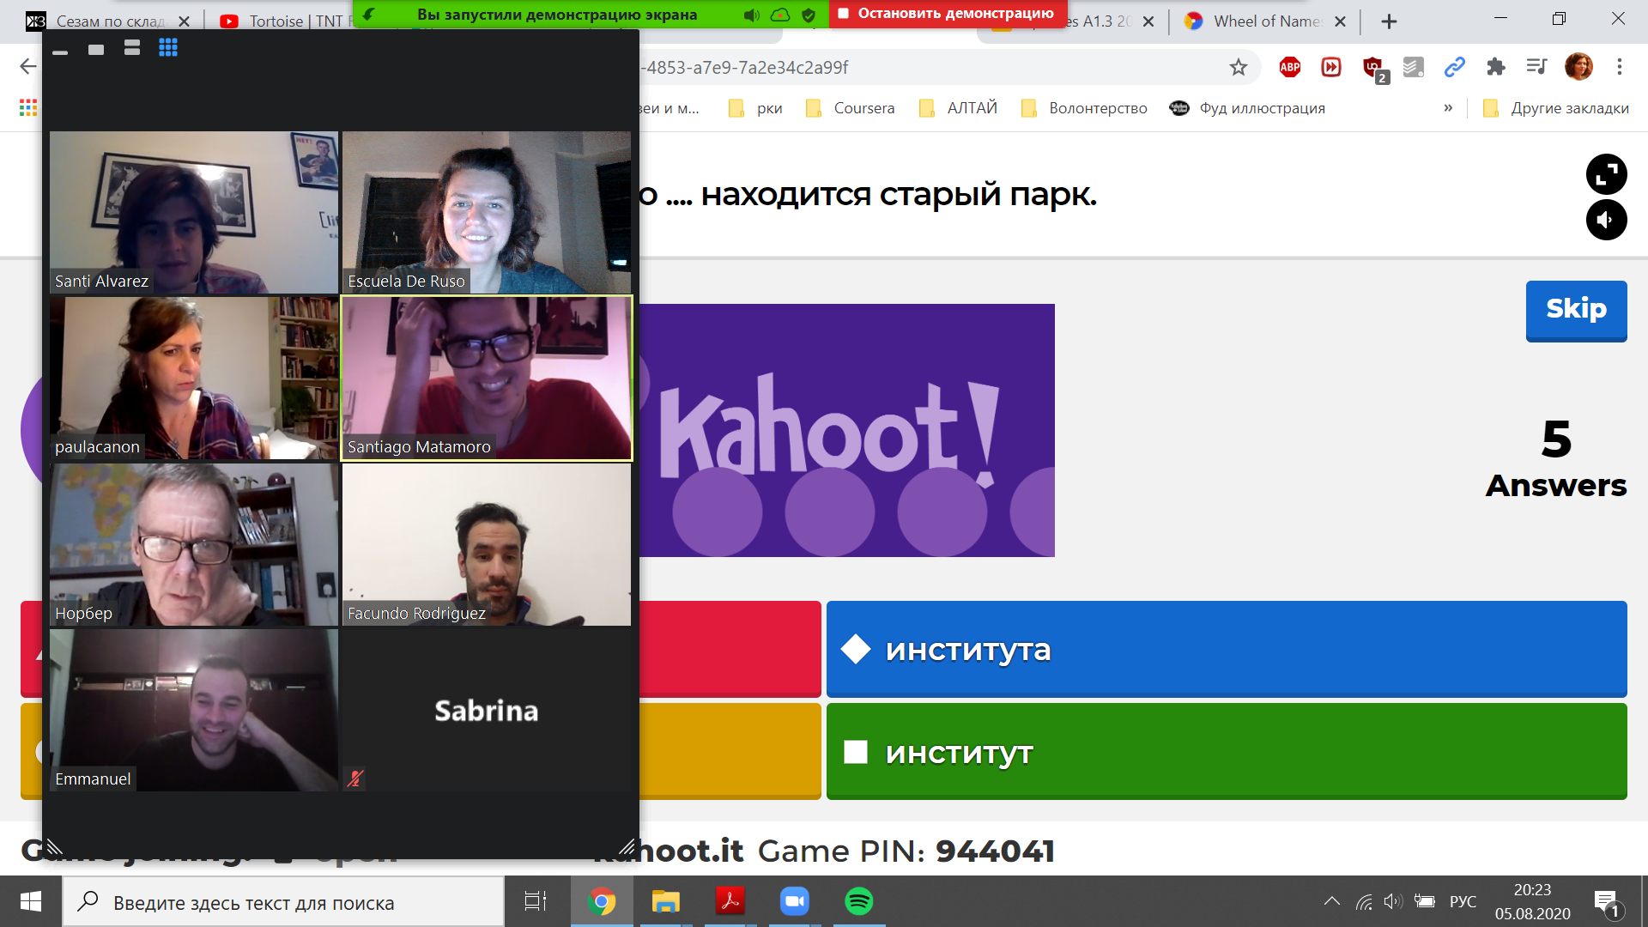This screenshot has width=1648, height=927.
Task: Open Chrome three-dot menu
Action: click(x=1620, y=67)
